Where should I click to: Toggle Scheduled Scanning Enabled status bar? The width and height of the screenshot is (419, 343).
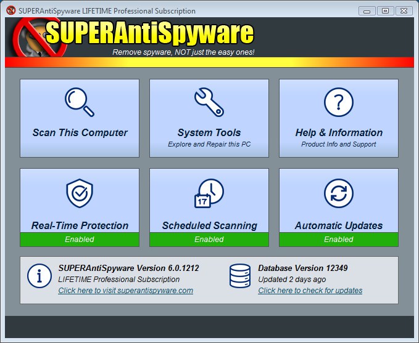pyautogui.click(x=209, y=240)
